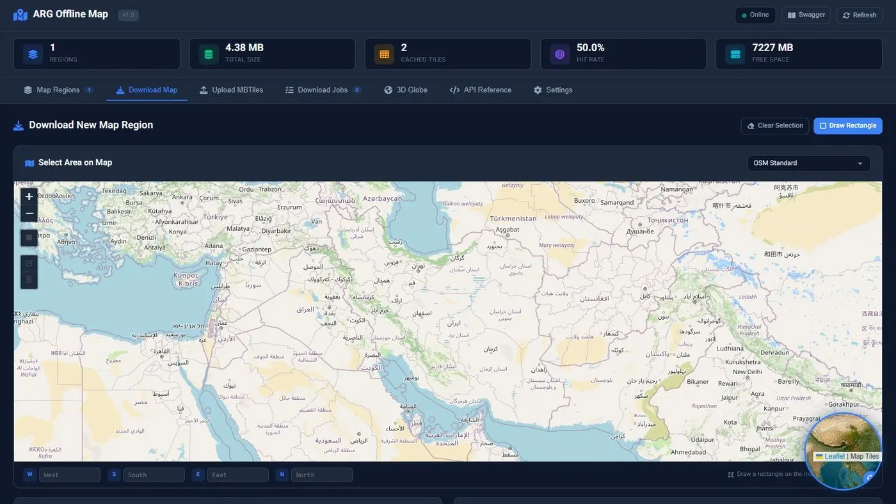Select the Download Map tab
Screen dimensions: 896x504
[147, 90]
